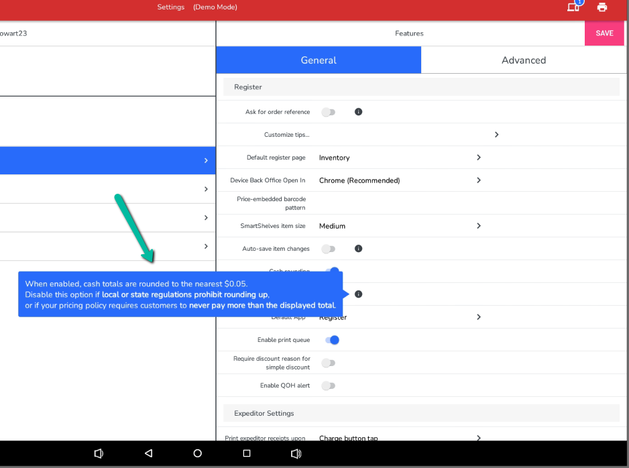Open the Customize tips... link
The height and width of the screenshot is (468, 629).
click(287, 135)
